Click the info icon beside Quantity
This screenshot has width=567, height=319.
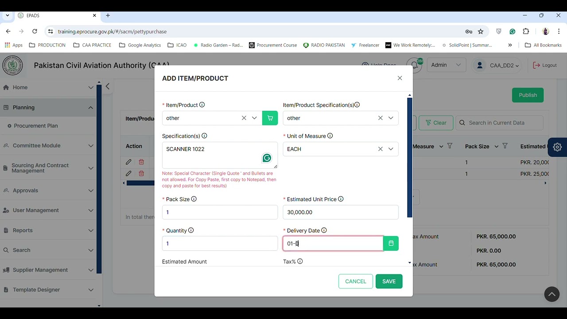tap(191, 230)
